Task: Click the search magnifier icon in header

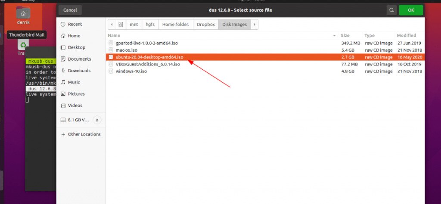Action: click(x=391, y=10)
